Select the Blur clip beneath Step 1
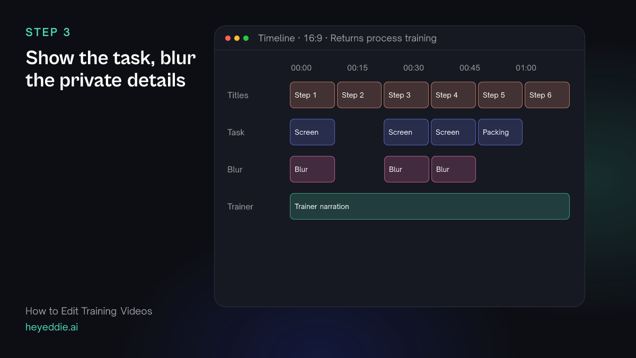The height and width of the screenshot is (358, 636). 312,169
